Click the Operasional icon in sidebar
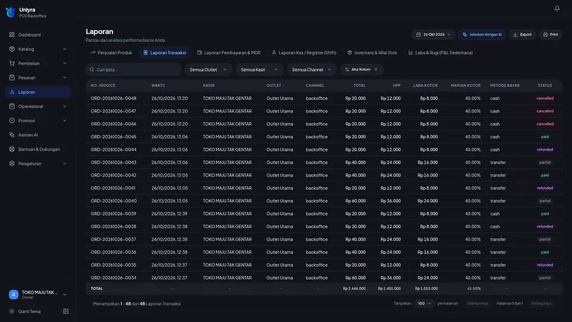The image size is (572, 322). click(x=12, y=106)
